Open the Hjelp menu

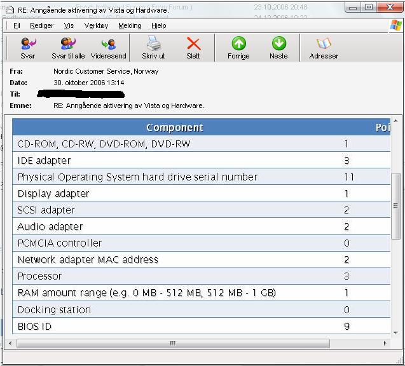(x=158, y=25)
